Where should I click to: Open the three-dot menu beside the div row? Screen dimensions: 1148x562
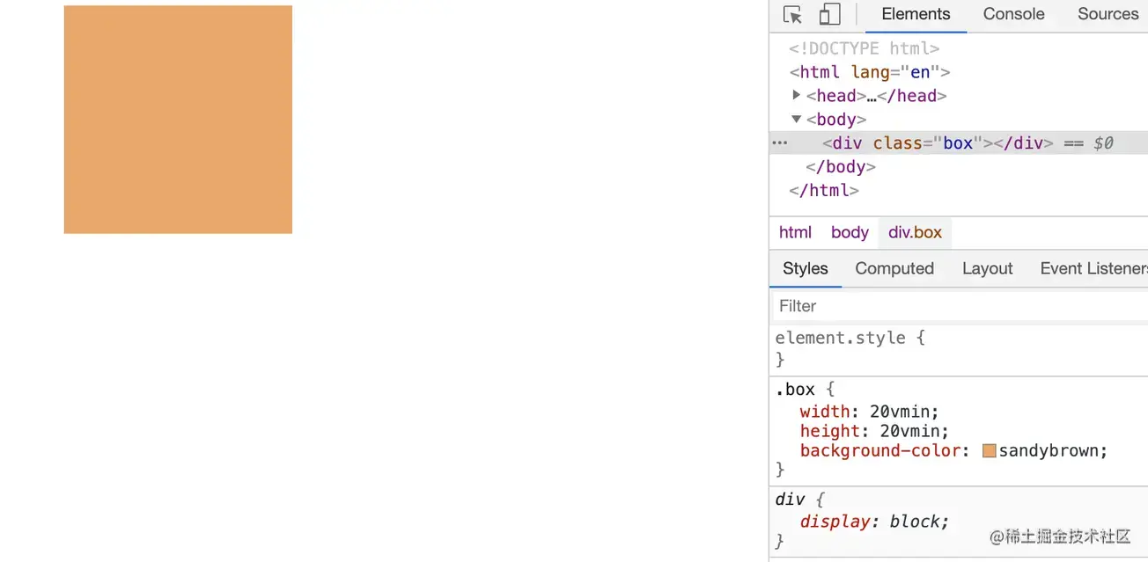(780, 142)
